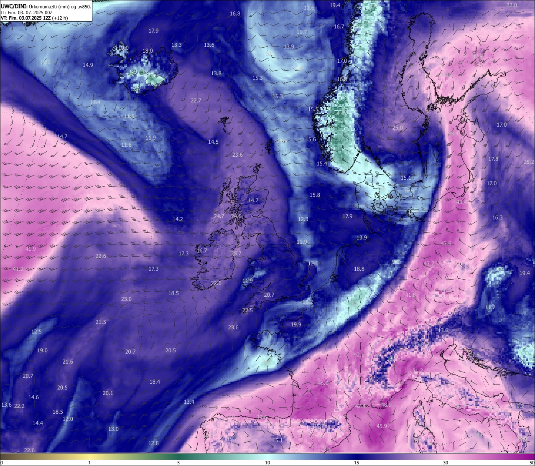
Task: Click the 21.6 value in the southwest Atlantic
Action: (68, 362)
